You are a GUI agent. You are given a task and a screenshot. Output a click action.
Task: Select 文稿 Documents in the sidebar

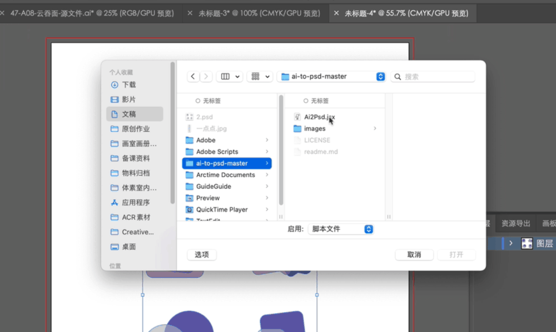click(135, 114)
